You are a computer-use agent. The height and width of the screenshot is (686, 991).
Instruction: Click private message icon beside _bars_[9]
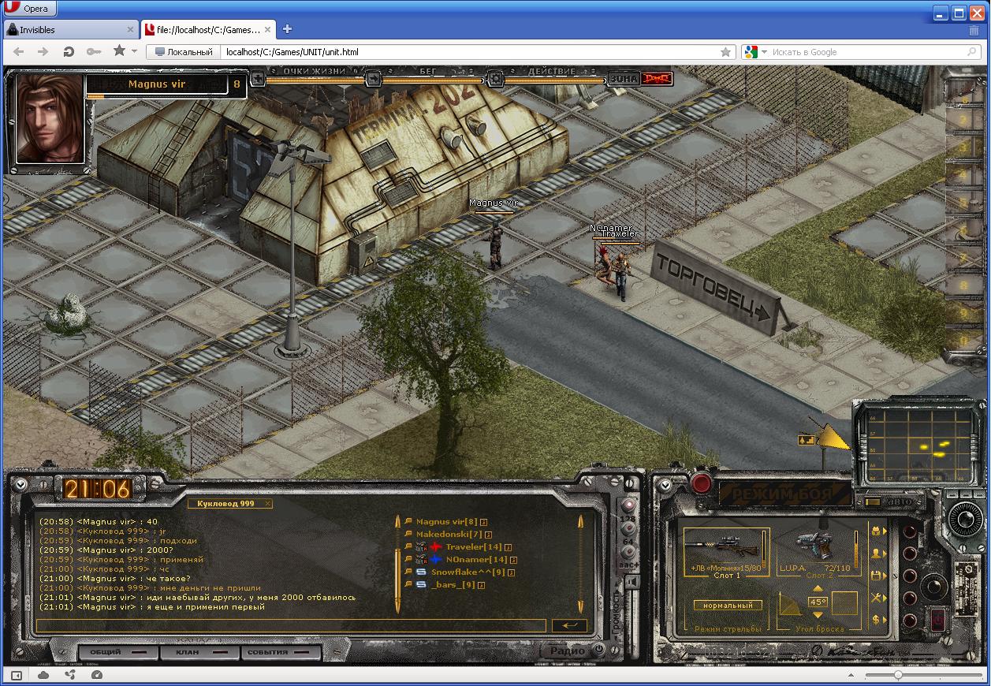click(408, 585)
